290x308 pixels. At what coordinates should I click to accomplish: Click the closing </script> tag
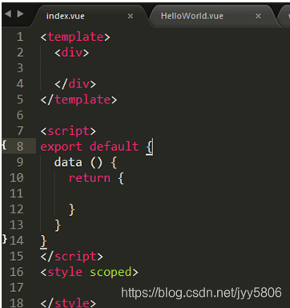(x=71, y=257)
